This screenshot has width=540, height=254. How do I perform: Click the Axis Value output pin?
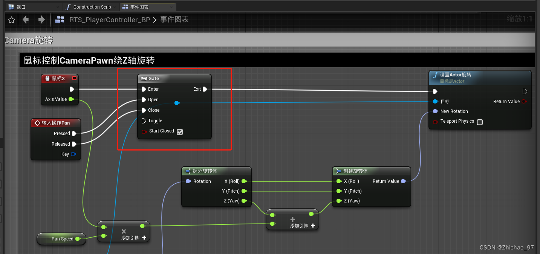click(71, 99)
